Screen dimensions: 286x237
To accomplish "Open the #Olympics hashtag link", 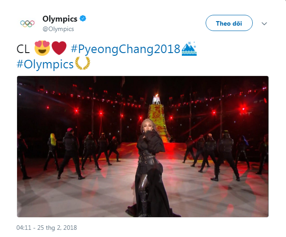I will point(45,64).
